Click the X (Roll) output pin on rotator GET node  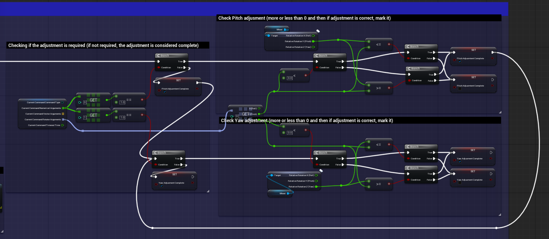click(x=259, y=108)
